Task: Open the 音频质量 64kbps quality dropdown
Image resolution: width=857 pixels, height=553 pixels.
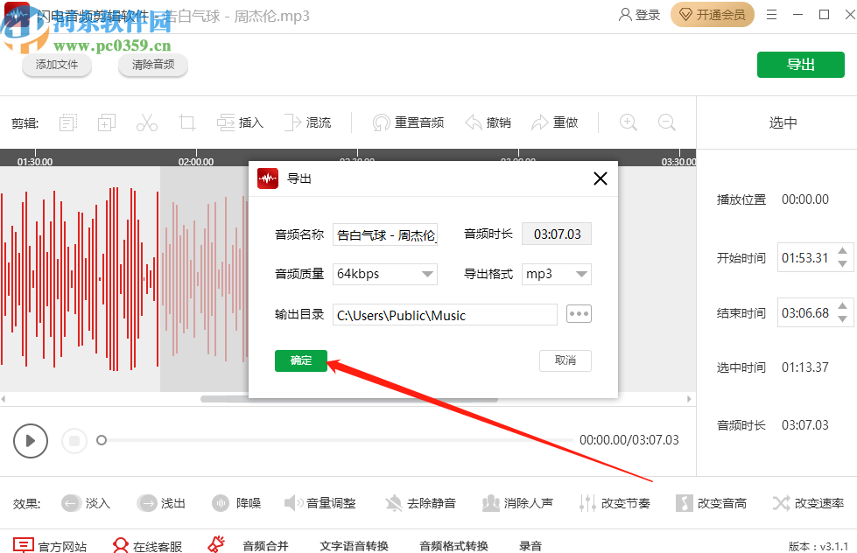Action: (x=385, y=274)
